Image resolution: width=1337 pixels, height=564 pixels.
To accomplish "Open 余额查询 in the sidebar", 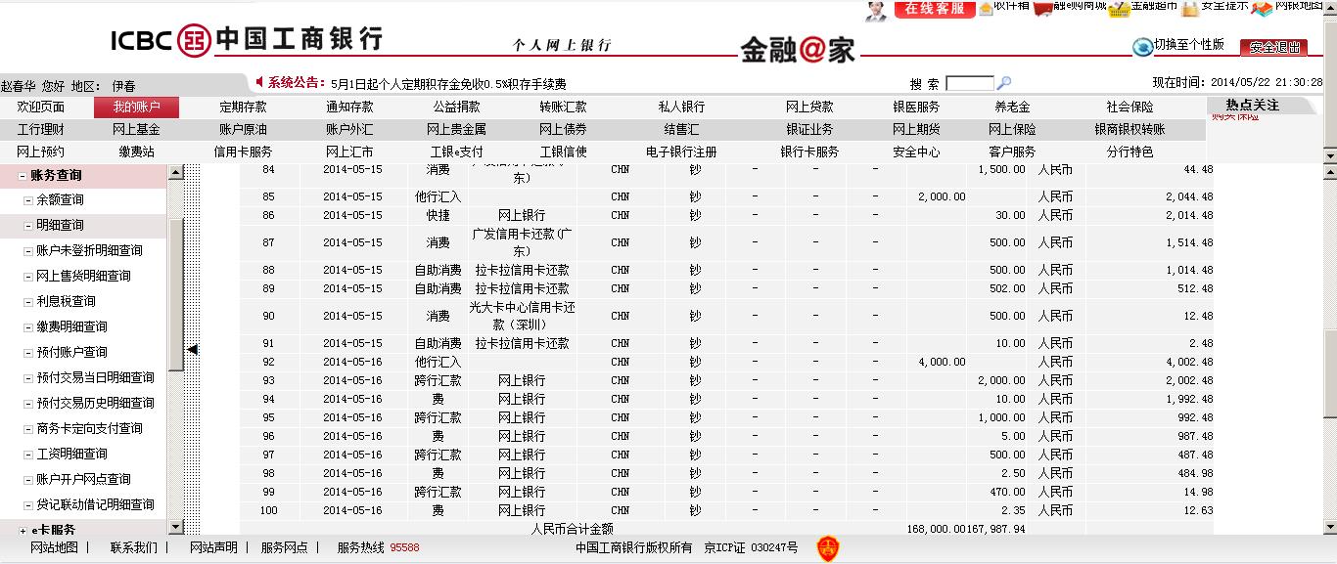I will pyautogui.click(x=60, y=199).
